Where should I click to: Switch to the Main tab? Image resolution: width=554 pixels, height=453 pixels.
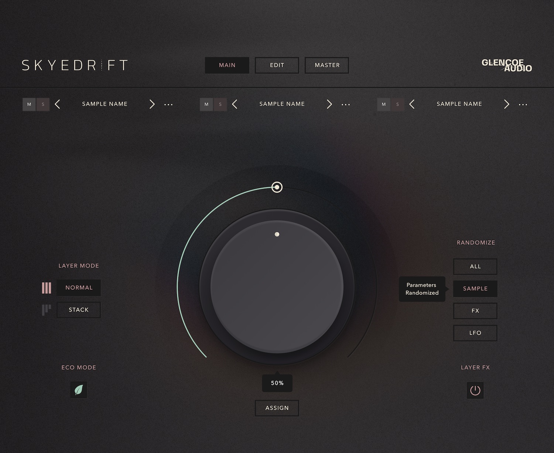pyautogui.click(x=227, y=65)
